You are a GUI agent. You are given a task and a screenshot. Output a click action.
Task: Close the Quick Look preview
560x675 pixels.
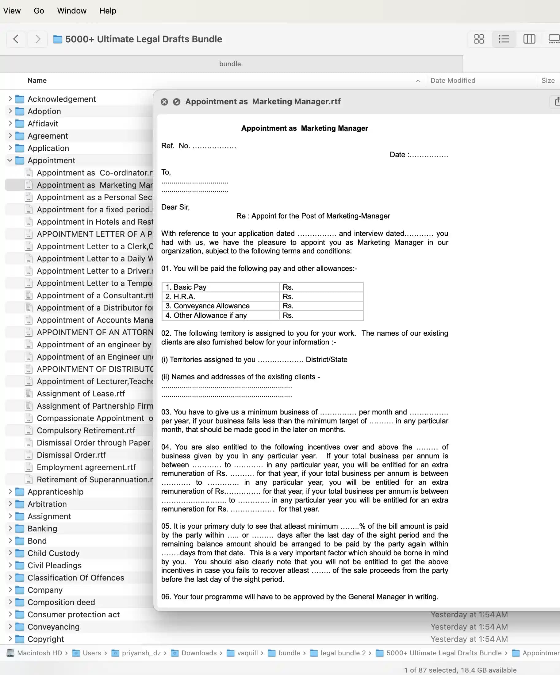[x=164, y=102]
